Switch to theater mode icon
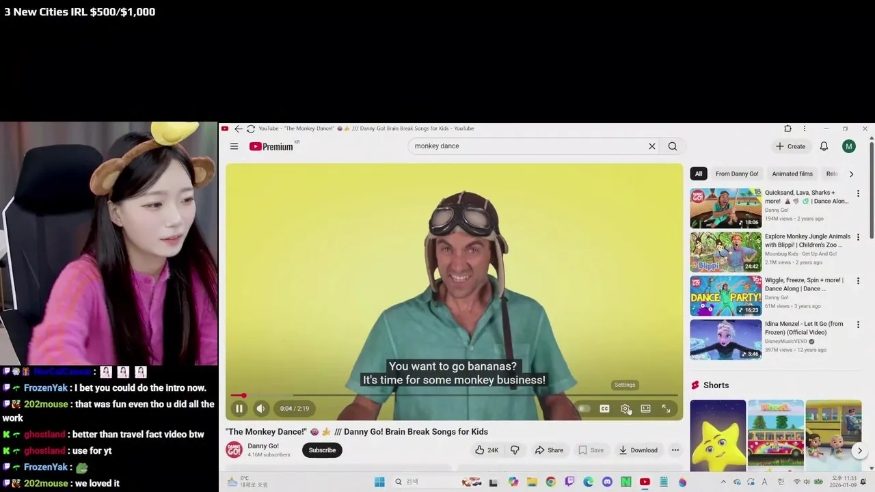 point(645,409)
